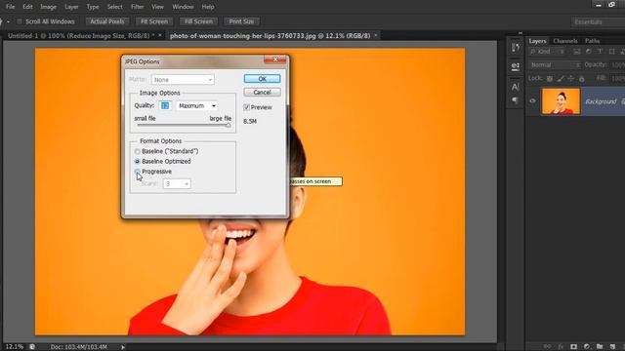The height and width of the screenshot is (351, 625).
Task: Open the Window menu
Action: (x=183, y=7)
